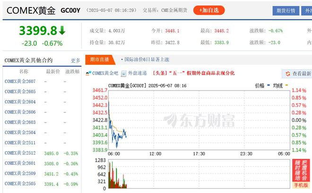This screenshot has height=193, width=312.
Task: Click the -0.59% change for COMEX黄金2505
Action: (x=71, y=184)
